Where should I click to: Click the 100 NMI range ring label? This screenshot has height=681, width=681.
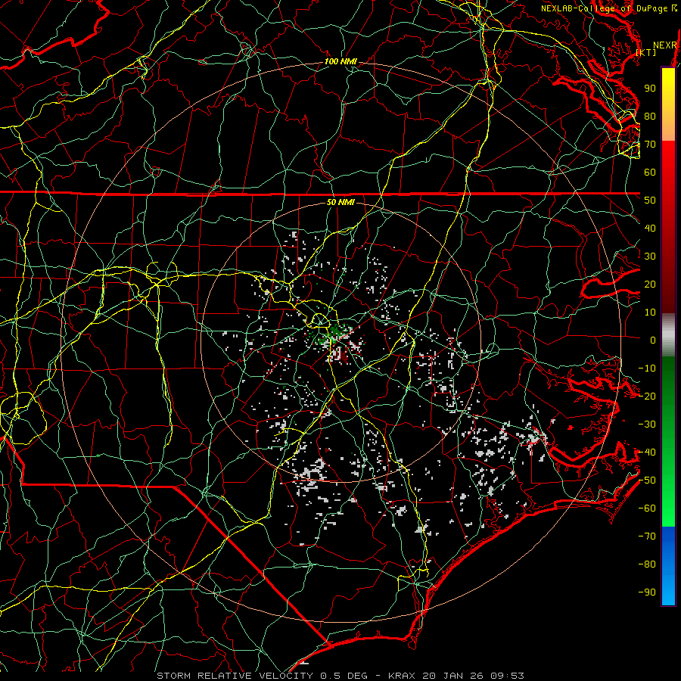click(x=340, y=62)
